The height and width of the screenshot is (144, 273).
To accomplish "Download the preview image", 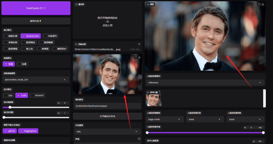I will coord(263,4).
